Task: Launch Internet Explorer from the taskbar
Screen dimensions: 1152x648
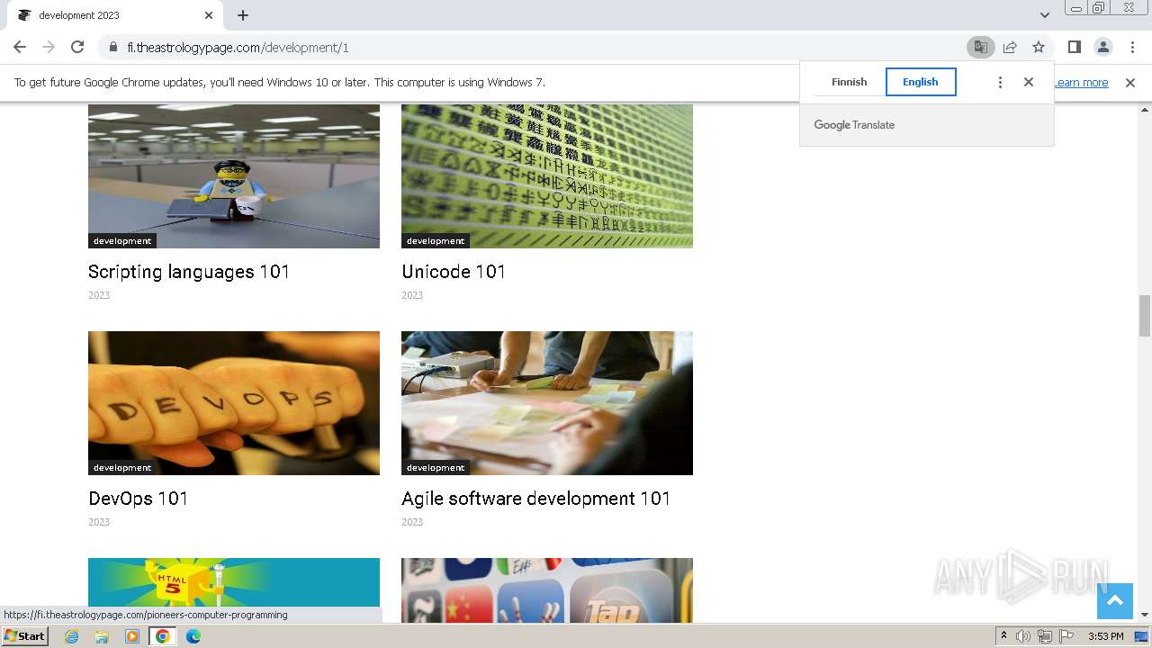Action: (71, 636)
